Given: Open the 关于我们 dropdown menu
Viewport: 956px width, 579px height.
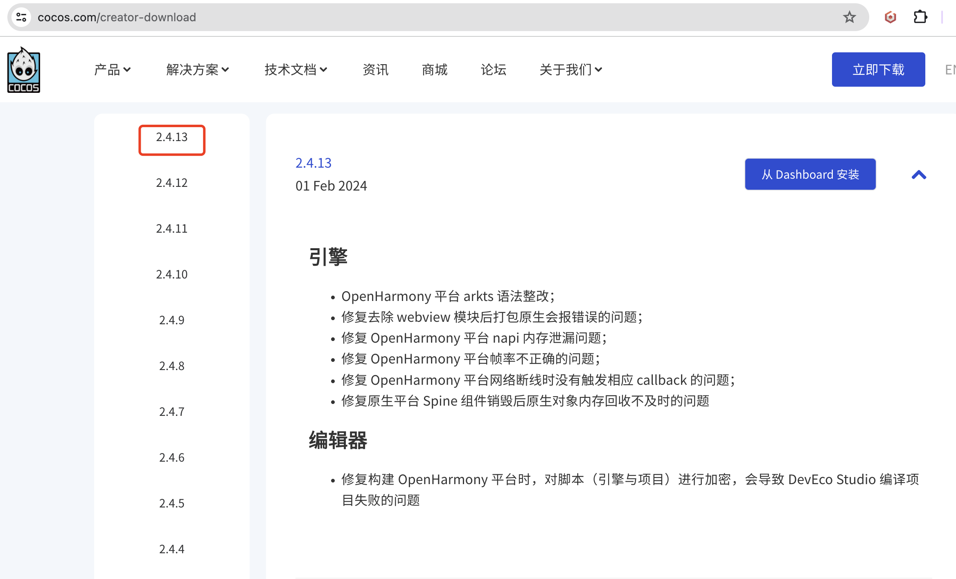Looking at the screenshot, I should coord(570,70).
